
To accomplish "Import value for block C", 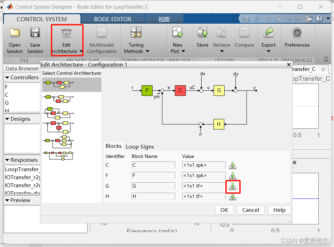I will 233,165.
